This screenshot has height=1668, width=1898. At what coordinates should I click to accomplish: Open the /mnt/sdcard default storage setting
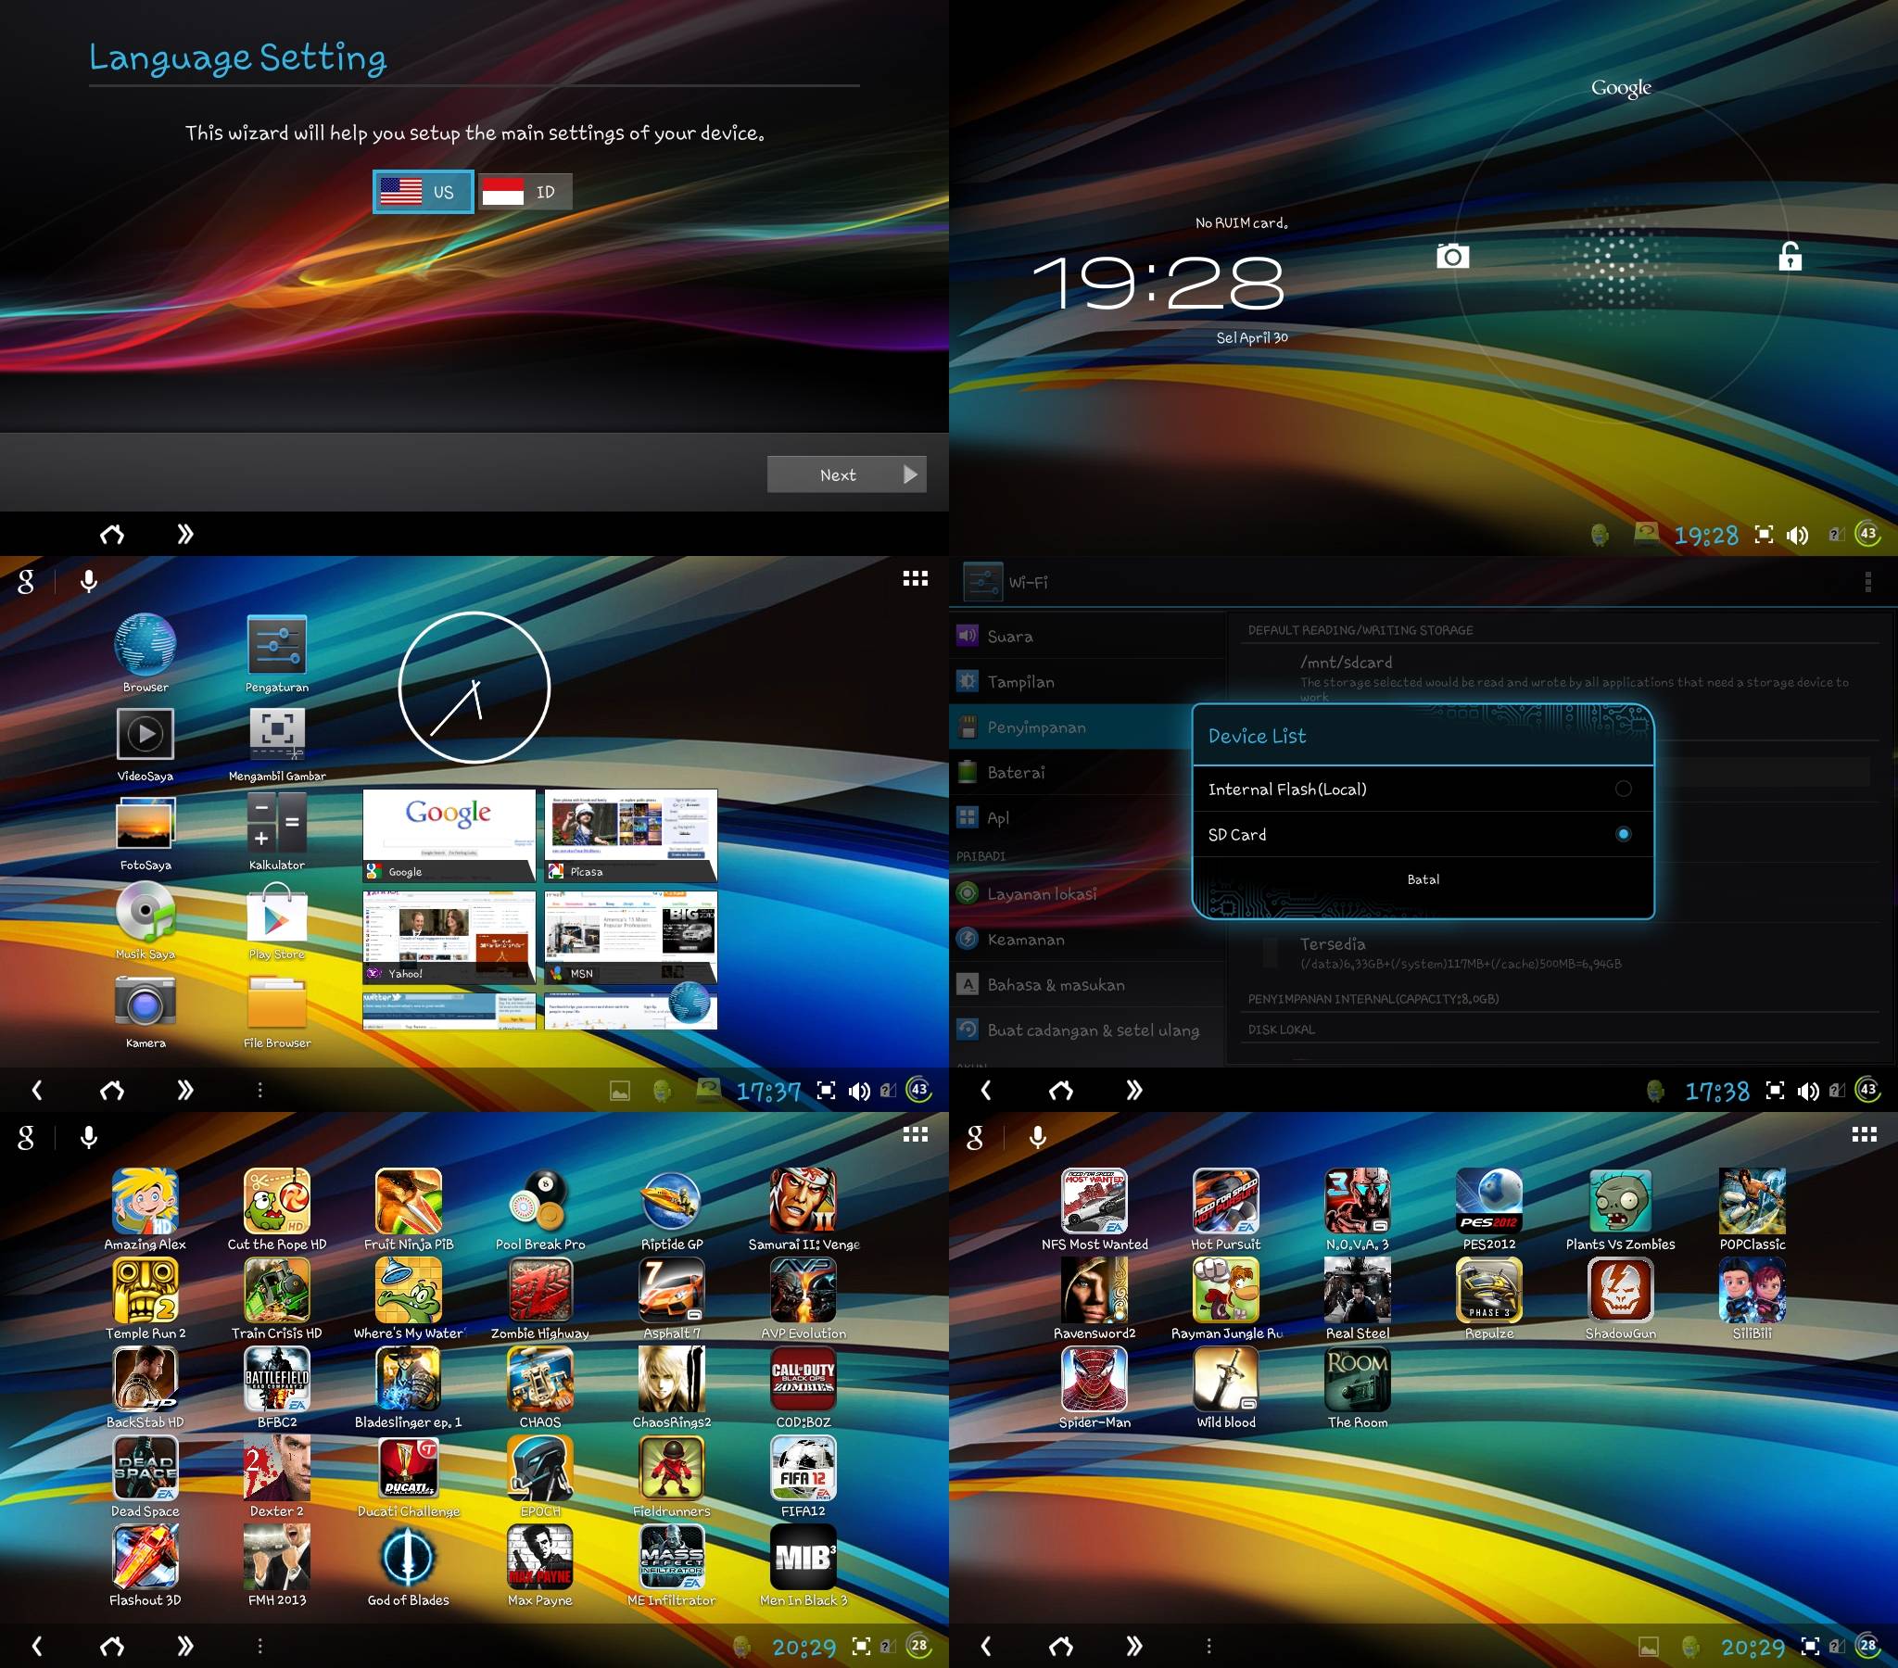[x=1560, y=678]
